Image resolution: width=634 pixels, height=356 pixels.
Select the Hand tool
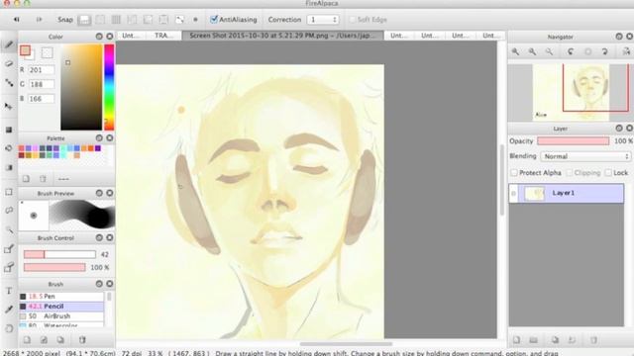(x=9, y=328)
